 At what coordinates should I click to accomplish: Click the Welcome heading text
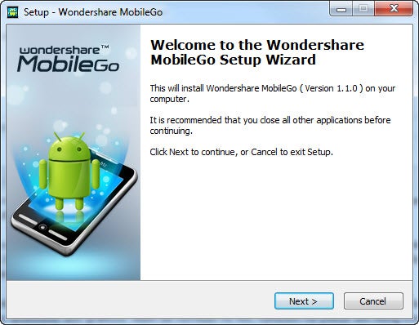point(257,52)
